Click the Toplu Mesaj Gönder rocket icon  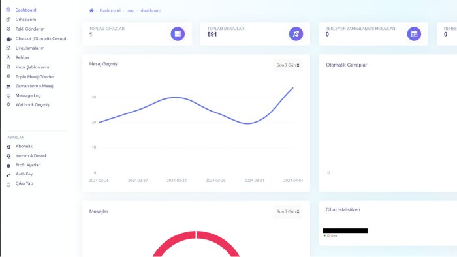(x=8, y=76)
